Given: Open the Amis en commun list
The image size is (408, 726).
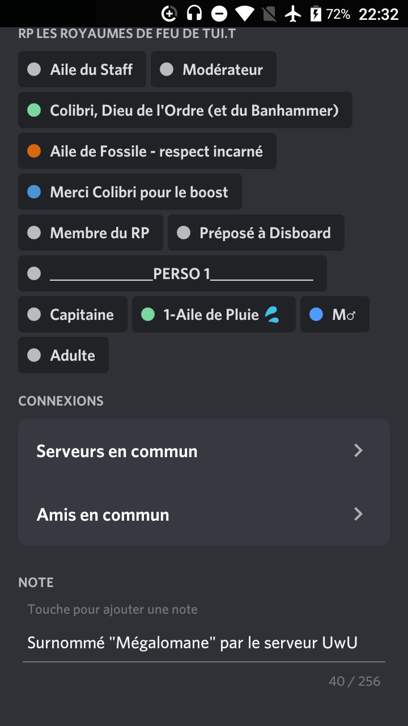Looking at the screenshot, I should (103, 515).
